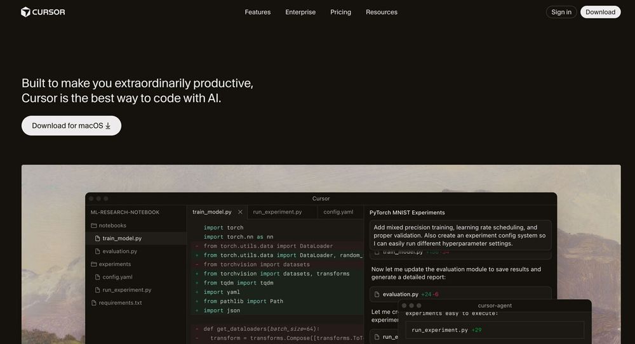Click the 'Now let me update the evaluation' message
635x344 pixels.
(456, 273)
